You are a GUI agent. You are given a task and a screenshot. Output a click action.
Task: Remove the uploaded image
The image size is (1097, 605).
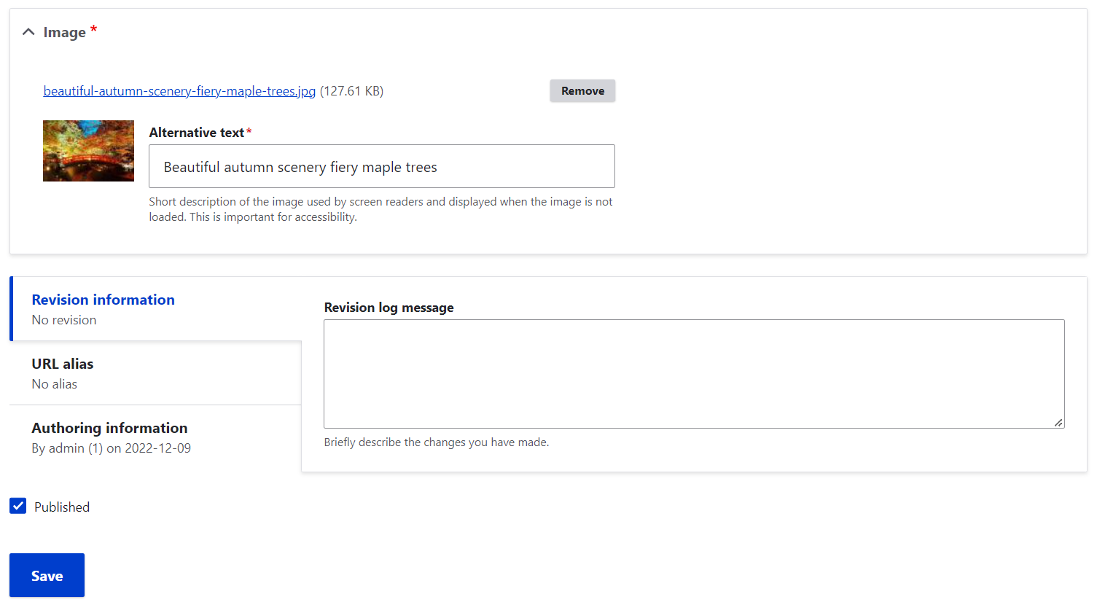(x=582, y=90)
